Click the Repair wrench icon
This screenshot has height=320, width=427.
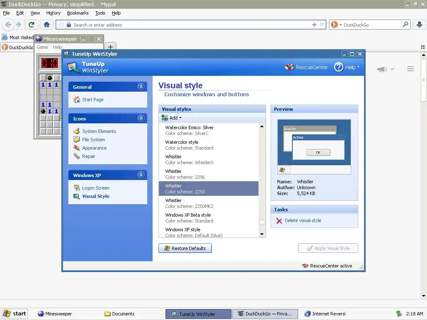coord(77,157)
